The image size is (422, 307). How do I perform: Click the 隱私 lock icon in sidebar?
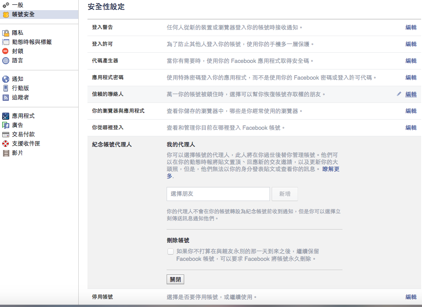[6, 33]
